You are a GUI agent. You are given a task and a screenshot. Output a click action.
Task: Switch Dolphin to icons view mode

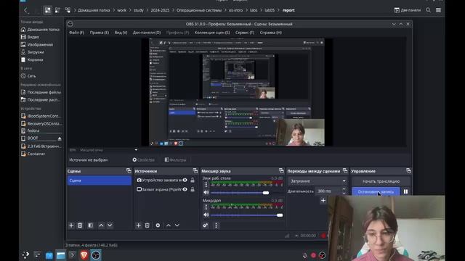pos(48,10)
